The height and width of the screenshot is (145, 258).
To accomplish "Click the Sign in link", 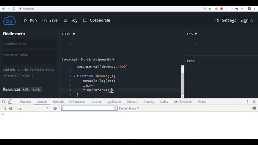I will 246,20.
